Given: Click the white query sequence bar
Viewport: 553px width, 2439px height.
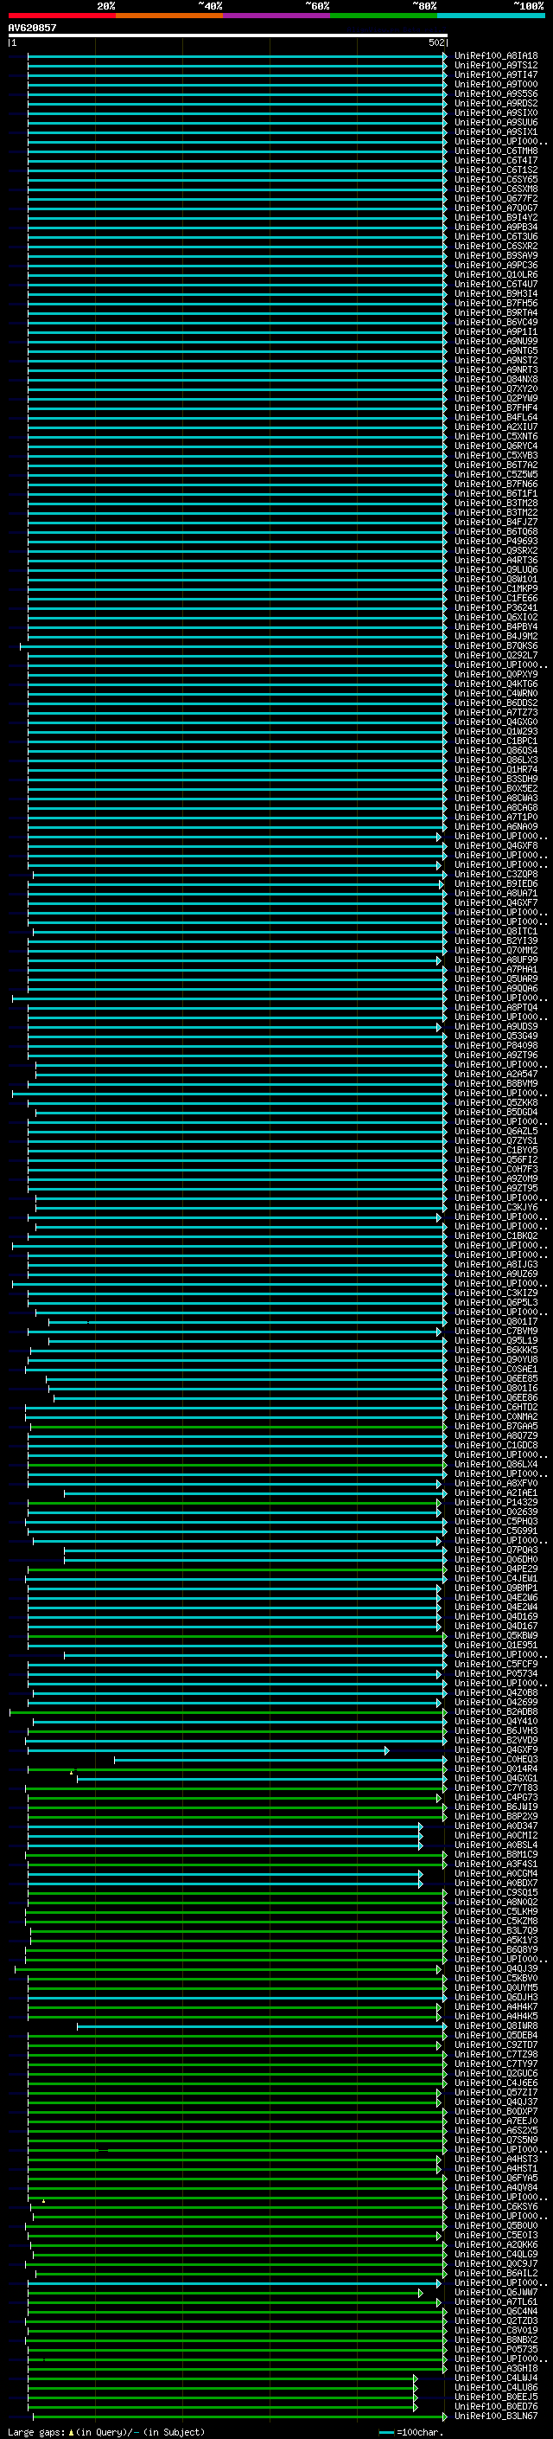Looking at the screenshot, I should pos(228,35).
